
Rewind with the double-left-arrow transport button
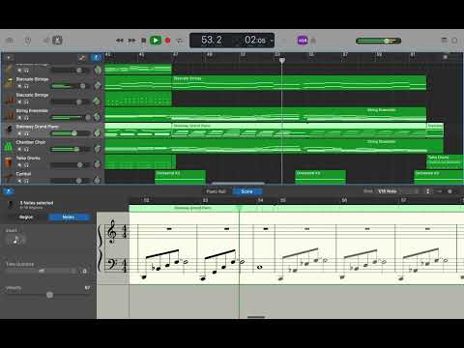point(120,41)
